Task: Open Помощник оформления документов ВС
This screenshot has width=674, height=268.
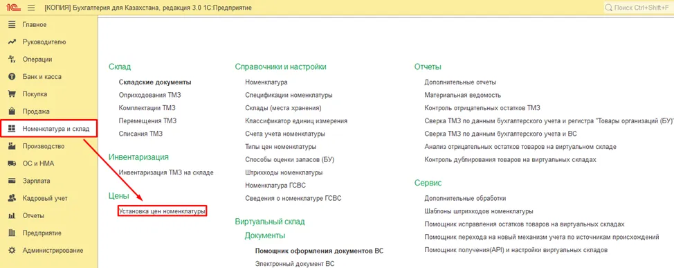Action: 319,251
